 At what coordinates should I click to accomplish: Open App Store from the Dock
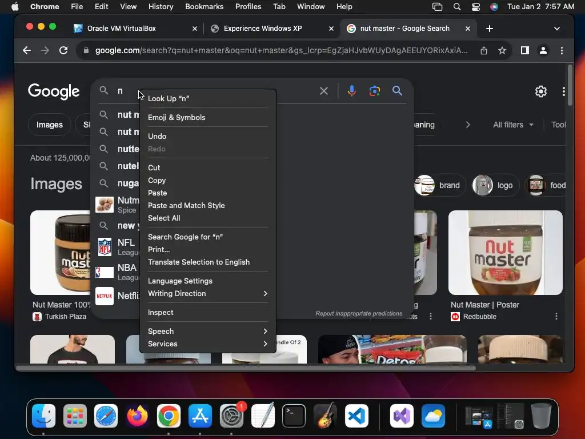(200, 416)
